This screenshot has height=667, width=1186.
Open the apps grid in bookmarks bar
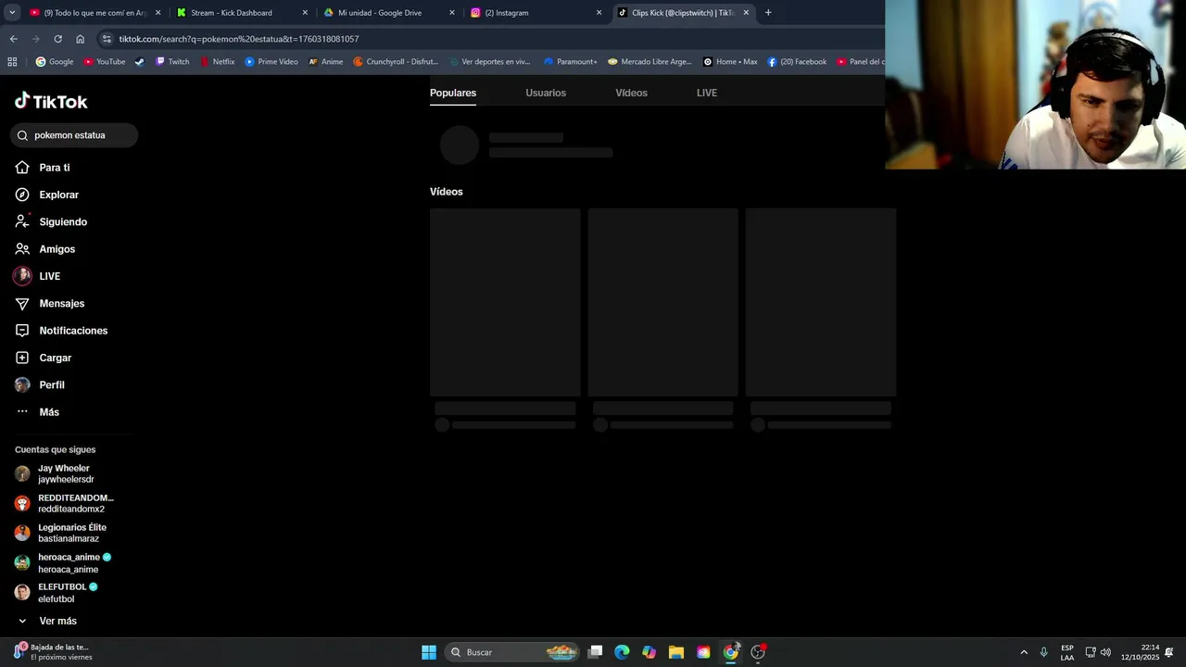pyautogui.click(x=12, y=62)
